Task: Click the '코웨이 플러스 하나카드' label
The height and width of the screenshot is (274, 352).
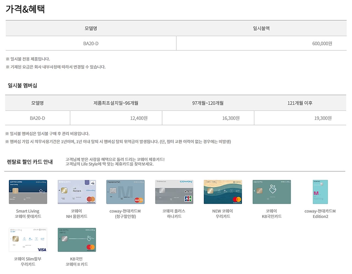Action: (x=174, y=214)
